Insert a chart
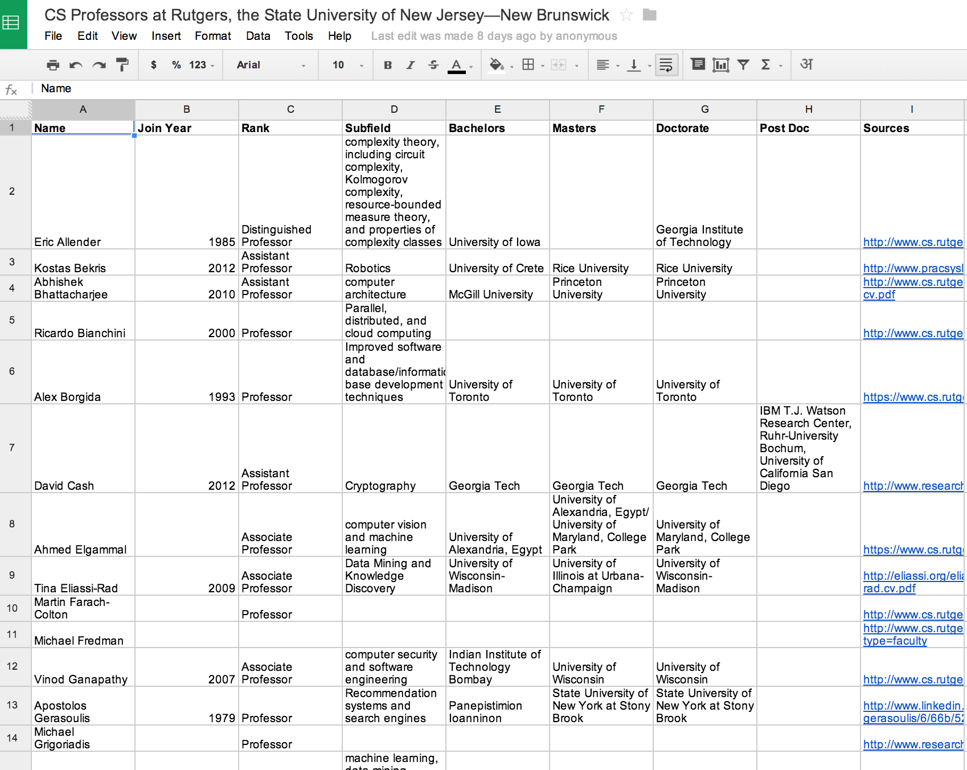The height and width of the screenshot is (770, 967). [720, 65]
